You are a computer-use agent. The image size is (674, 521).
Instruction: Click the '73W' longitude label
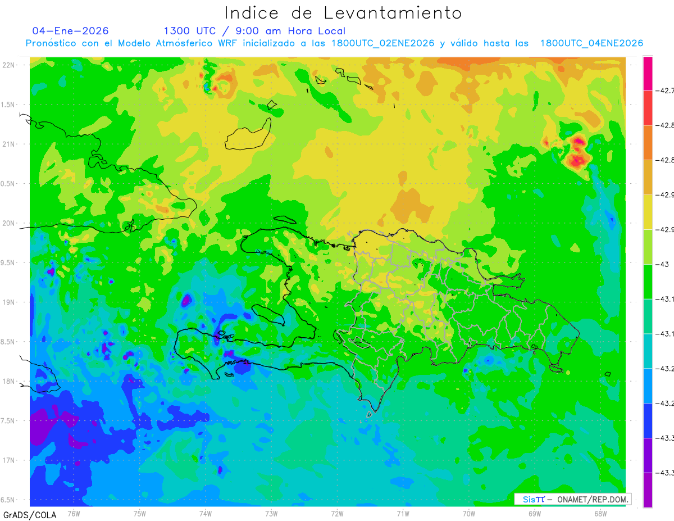271,513
